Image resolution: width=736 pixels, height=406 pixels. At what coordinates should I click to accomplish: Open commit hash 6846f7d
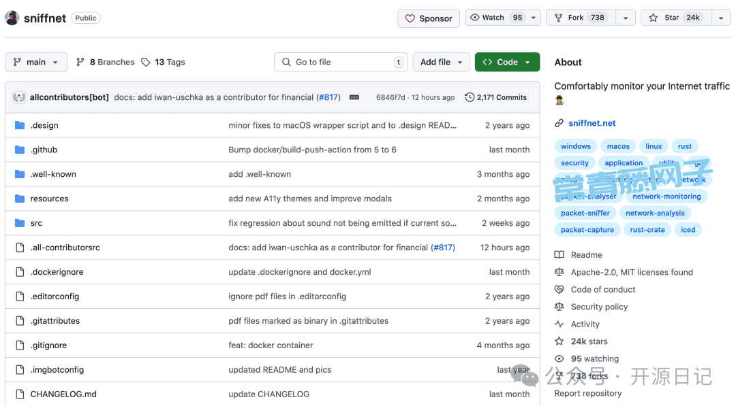point(390,97)
